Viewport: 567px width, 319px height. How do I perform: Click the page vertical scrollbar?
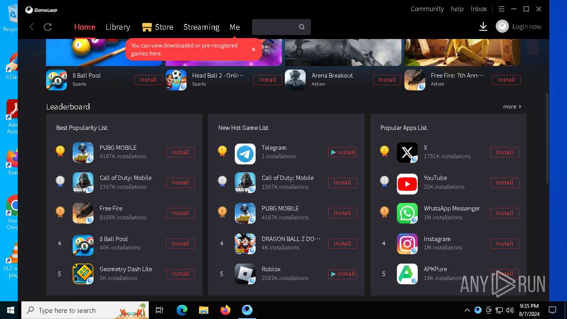(547, 138)
